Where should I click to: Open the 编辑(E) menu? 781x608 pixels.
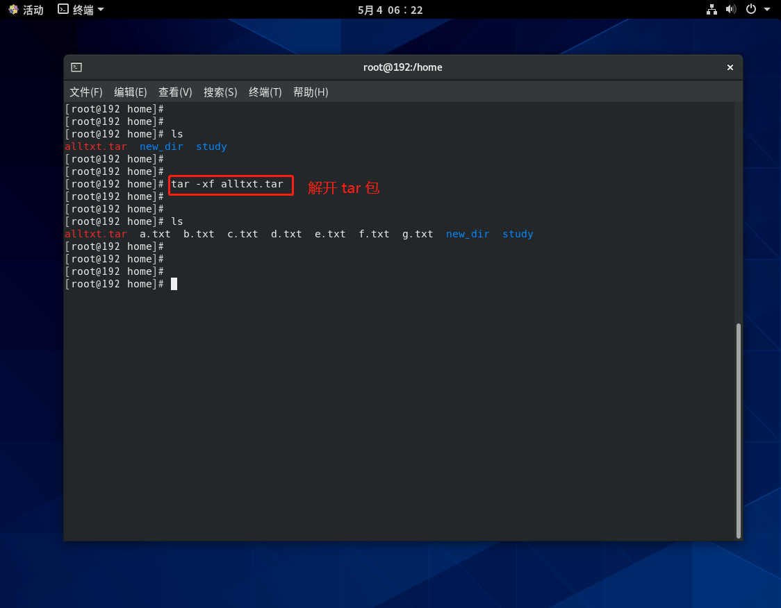click(x=131, y=92)
